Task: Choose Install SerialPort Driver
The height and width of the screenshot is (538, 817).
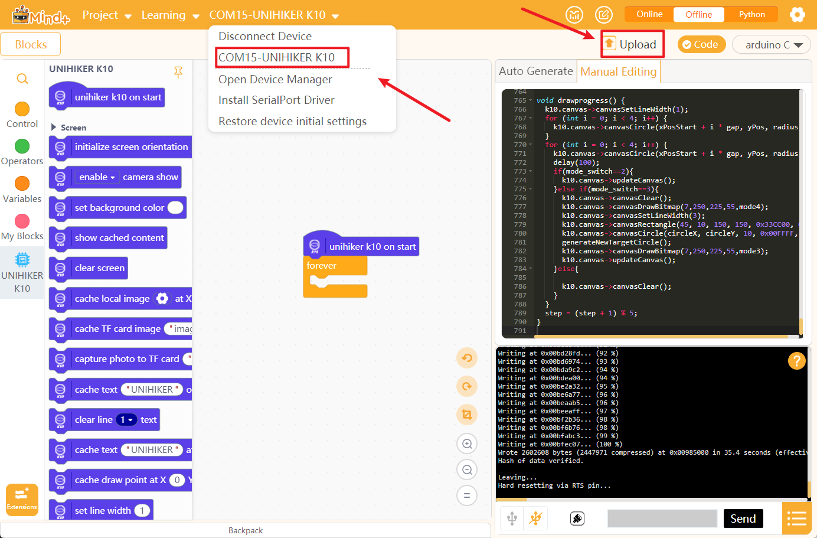Action: [x=276, y=100]
